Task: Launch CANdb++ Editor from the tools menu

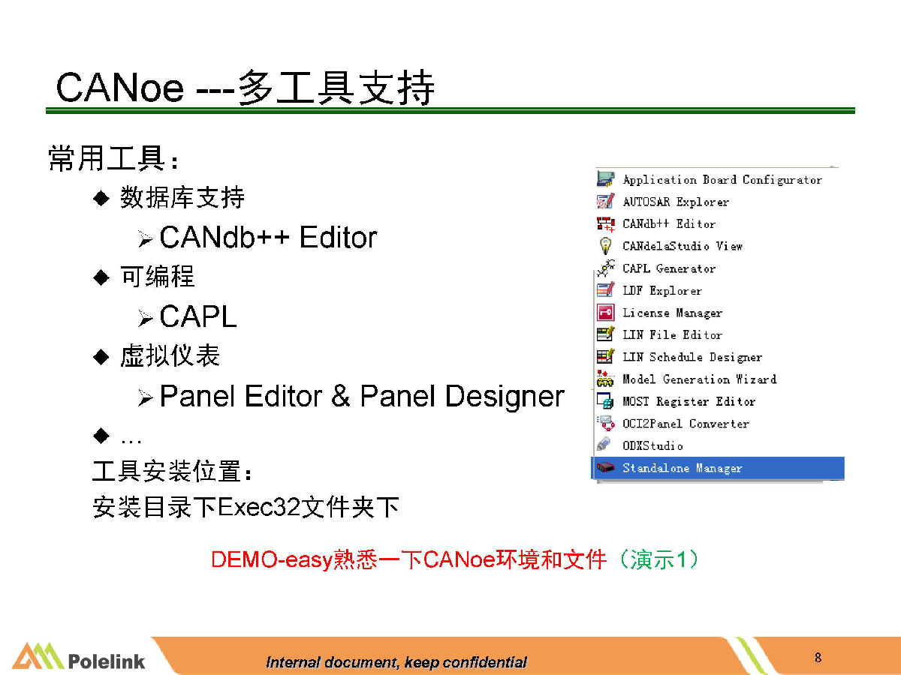Action: [x=668, y=223]
